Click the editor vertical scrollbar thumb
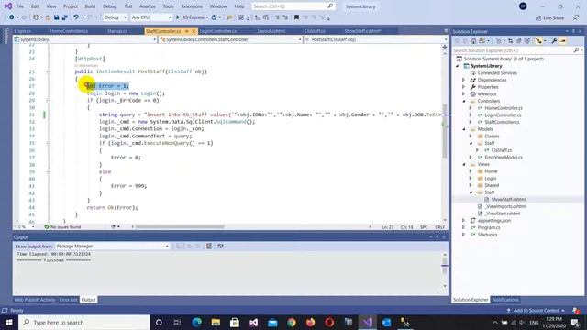Image resolution: width=587 pixels, height=330 pixels. click(x=445, y=130)
